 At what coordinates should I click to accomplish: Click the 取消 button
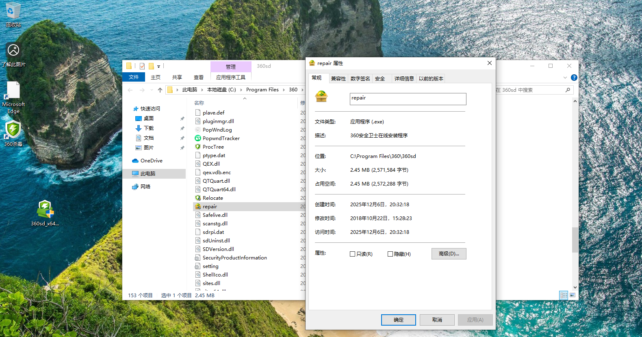pos(437,320)
